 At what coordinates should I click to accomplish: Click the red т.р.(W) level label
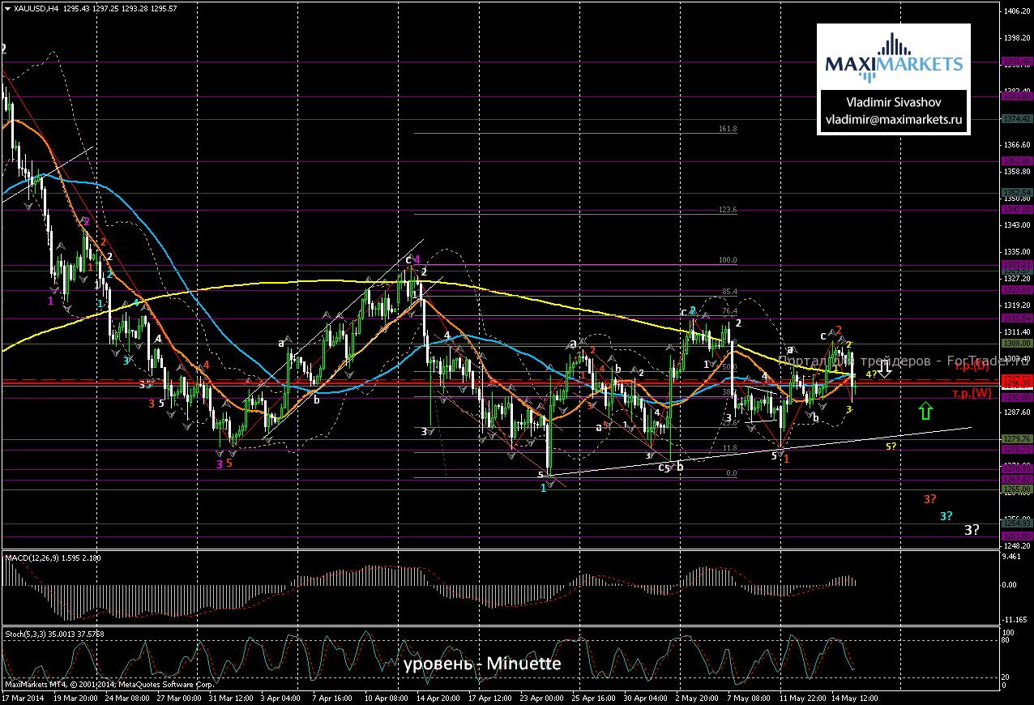point(972,393)
